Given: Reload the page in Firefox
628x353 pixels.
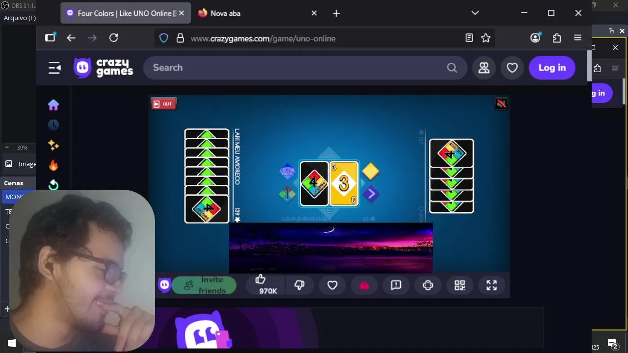Looking at the screenshot, I should tap(114, 38).
